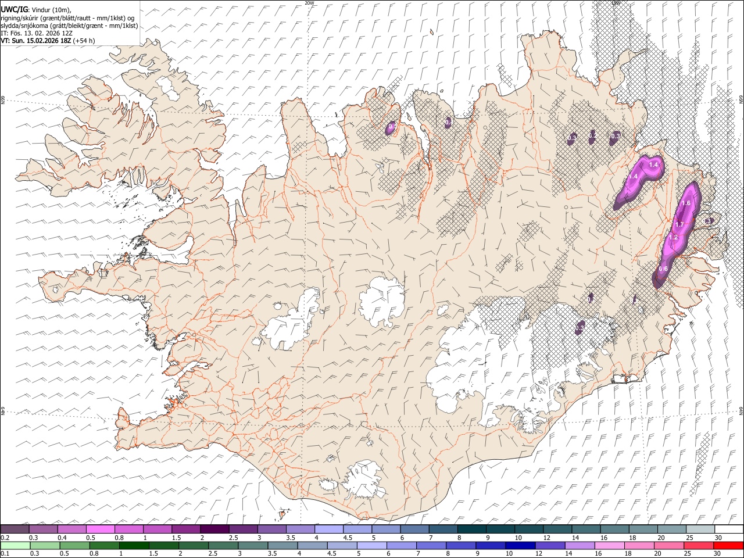Click the '15W' longitude label
Viewport: 744px width, 558px height.
pos(616,3)
